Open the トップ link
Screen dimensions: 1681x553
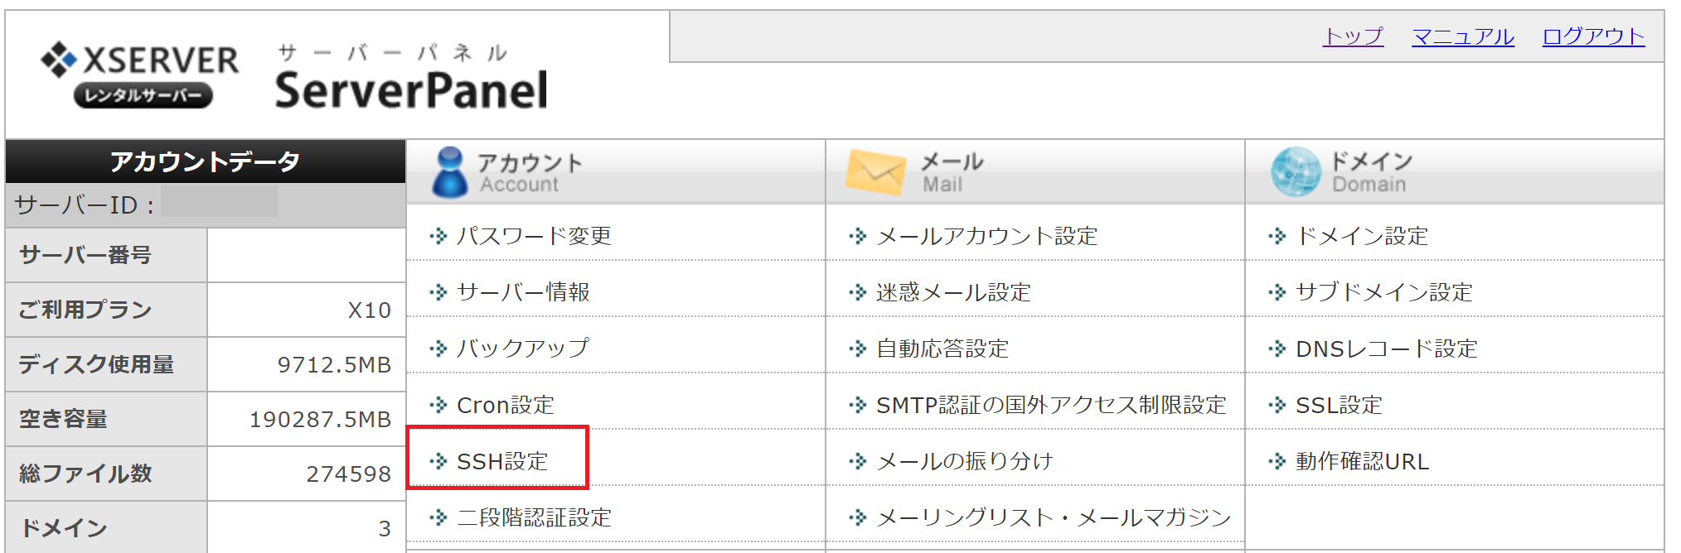[1353, 36]
